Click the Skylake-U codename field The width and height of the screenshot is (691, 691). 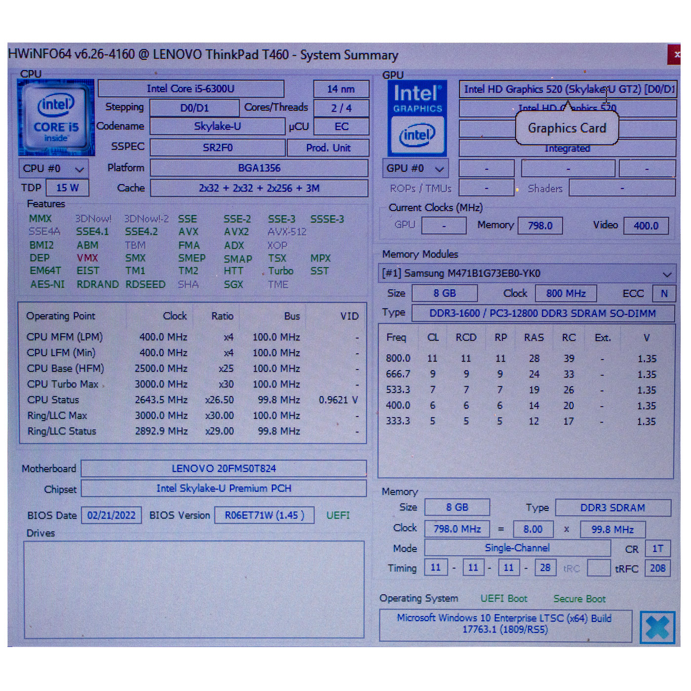[x=218, y=126]
